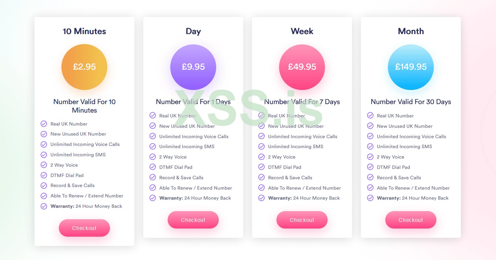Viewport: 496px width, 260px height.
Task: Click checkmark beside Record & Save Calls in Month
Action: (370, 177)
